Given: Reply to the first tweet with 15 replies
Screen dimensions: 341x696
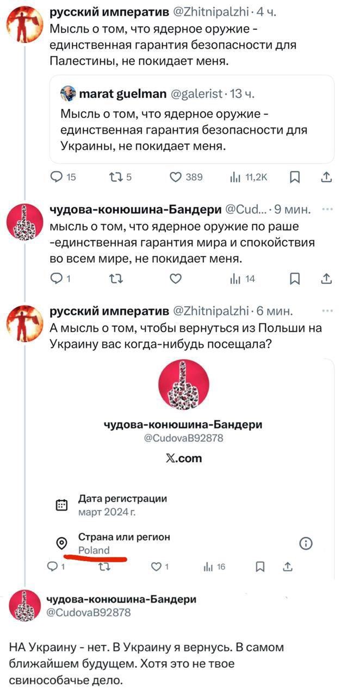Looking at the screenshot, I should 57,177.
